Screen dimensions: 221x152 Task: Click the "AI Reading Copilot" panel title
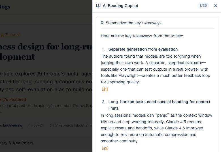click(120, 6)
